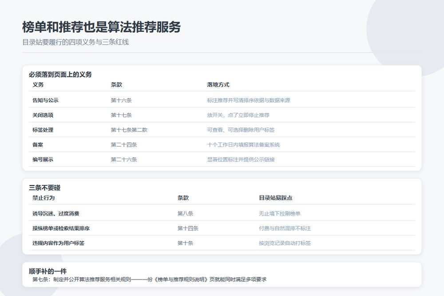Select the row label 标签处理
Image resolution: width=444 pixels, height=296 pixels.
point(43,130)
